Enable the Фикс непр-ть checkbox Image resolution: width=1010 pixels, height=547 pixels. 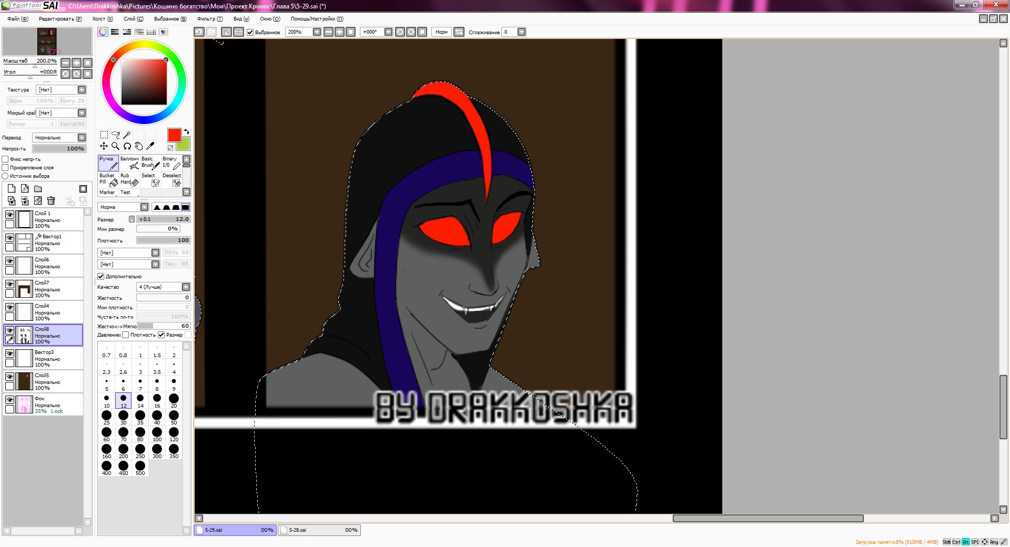(5, 159)
